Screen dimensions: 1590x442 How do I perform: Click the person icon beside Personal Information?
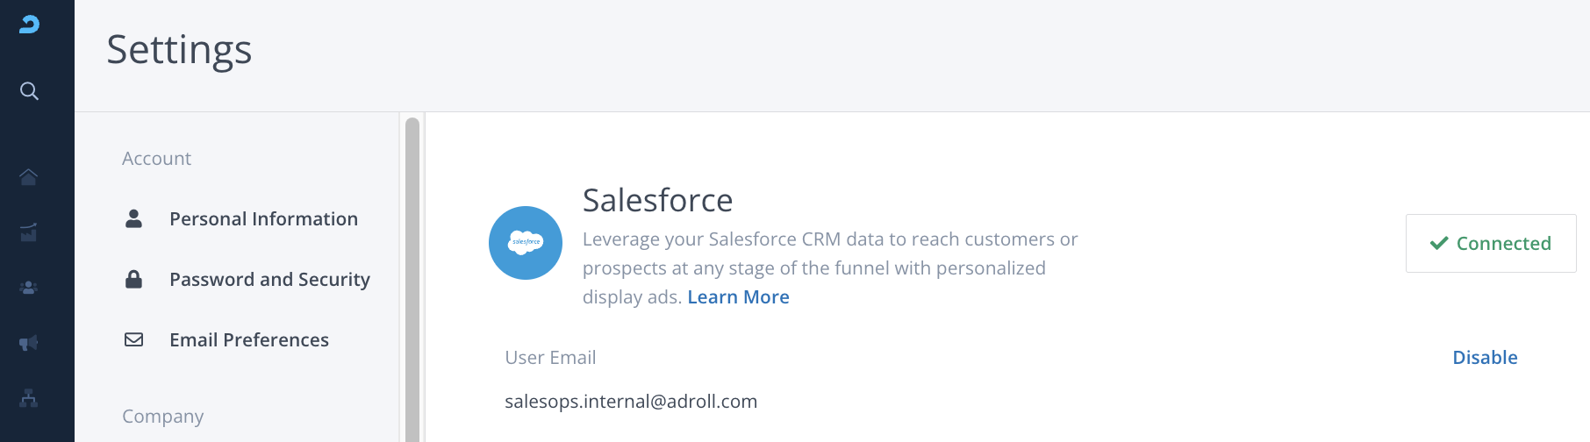[133, 218]
